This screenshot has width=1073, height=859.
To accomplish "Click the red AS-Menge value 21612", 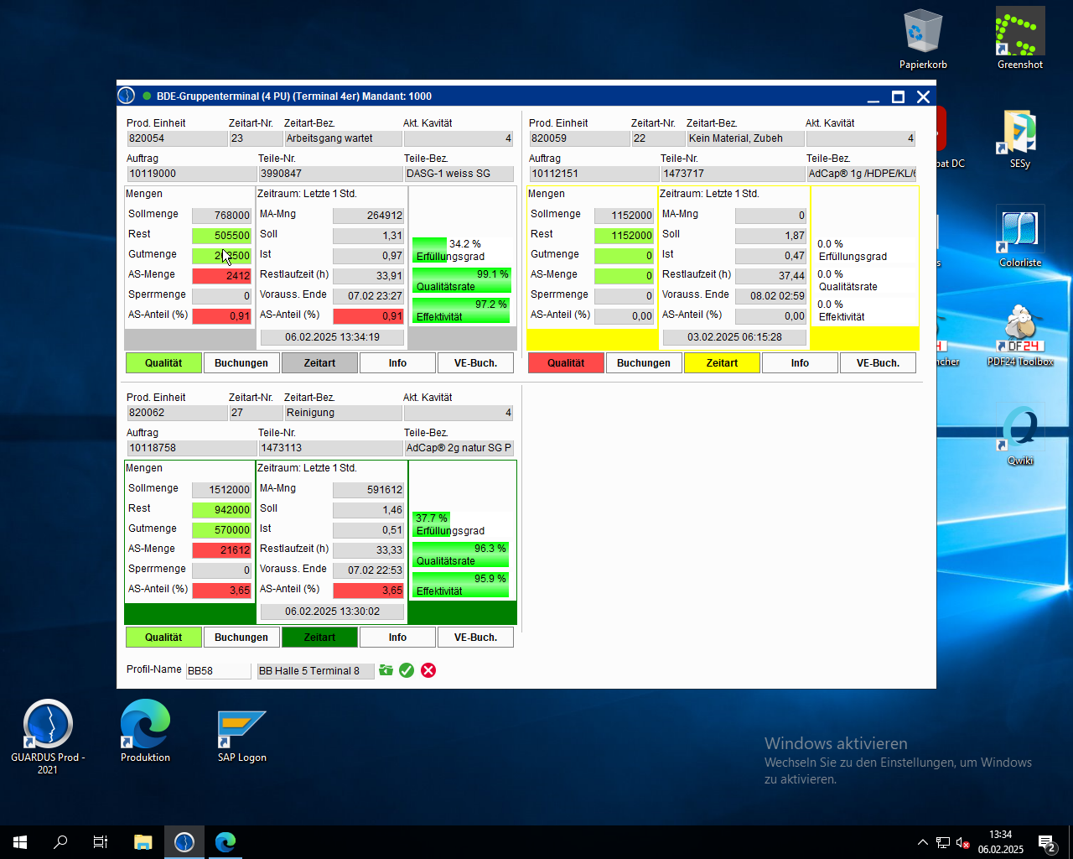I will tap(222, 550).
